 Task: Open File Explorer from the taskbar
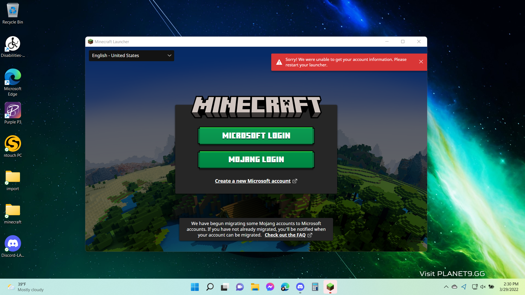click(255, 287)
